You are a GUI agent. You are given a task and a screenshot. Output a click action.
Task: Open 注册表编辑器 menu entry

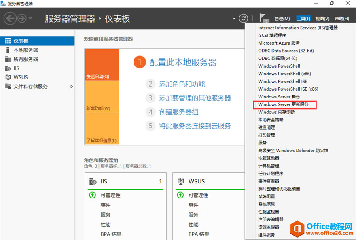click(x=271, y=220)
